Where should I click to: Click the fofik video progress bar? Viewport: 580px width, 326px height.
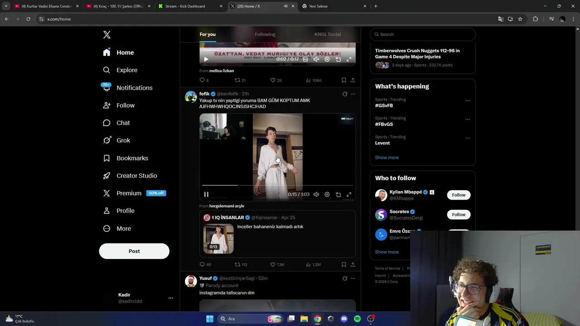(x=277, y=185)
